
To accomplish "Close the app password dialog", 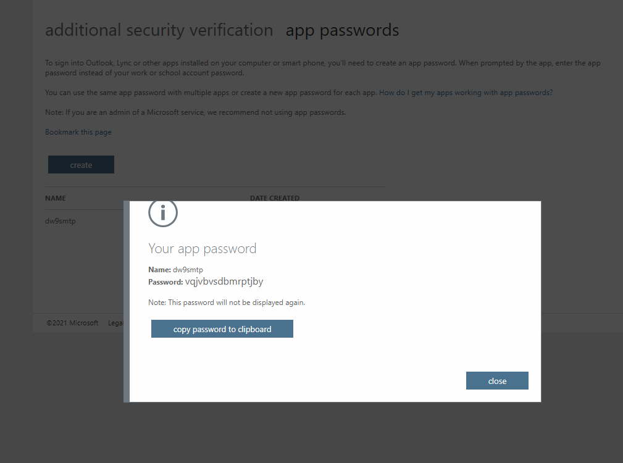I will coord(497,381).
